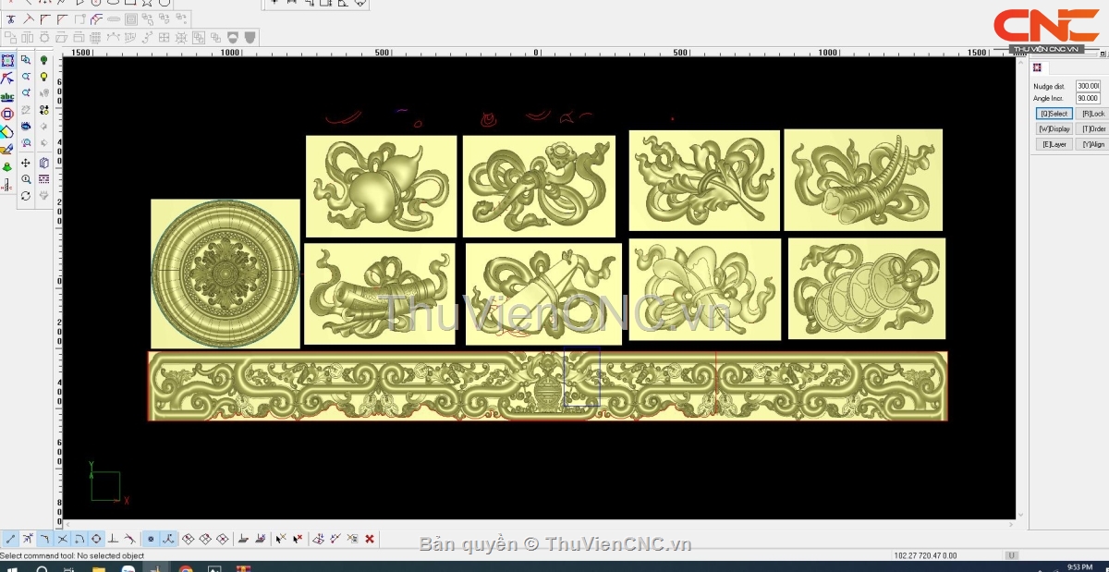Activate the selection rectangle tool in left toolbar
The image size is (1109, 572).
[7, 60]
